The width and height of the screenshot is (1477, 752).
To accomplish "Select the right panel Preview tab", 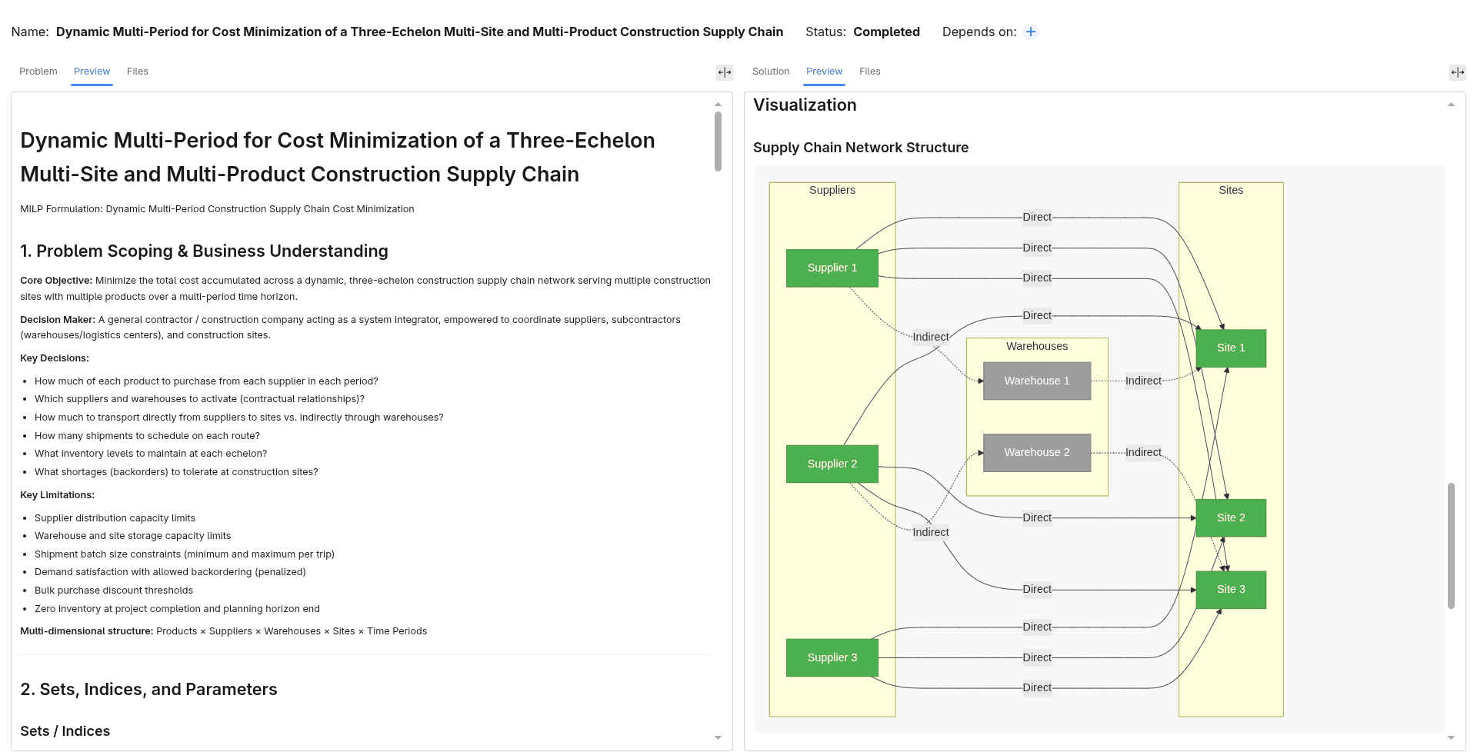I will [x=825, y=72].
